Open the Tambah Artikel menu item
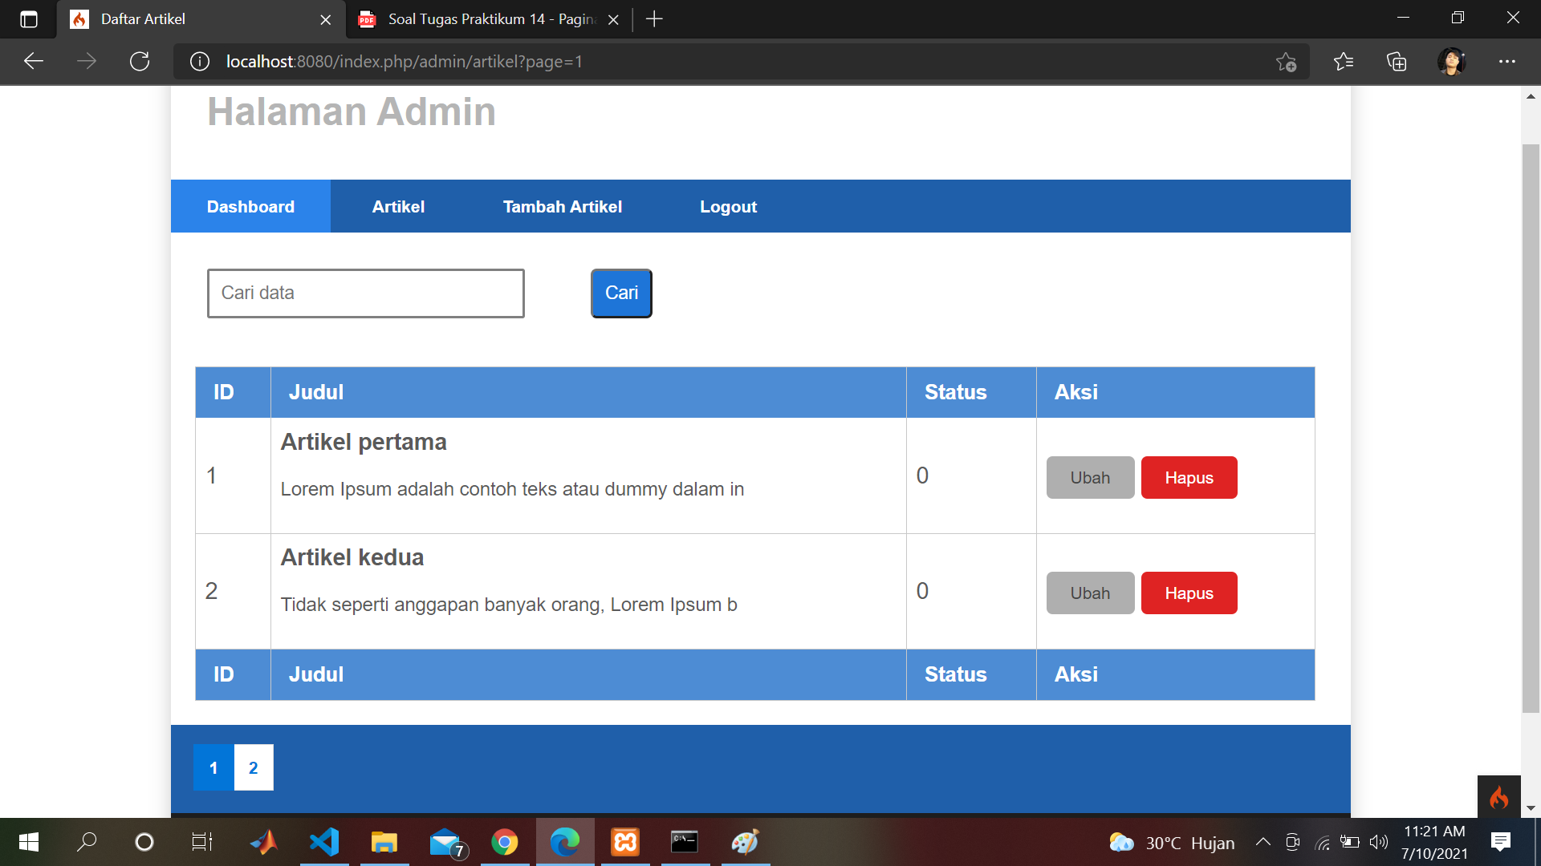1541x866 pixels. (562, 206)
